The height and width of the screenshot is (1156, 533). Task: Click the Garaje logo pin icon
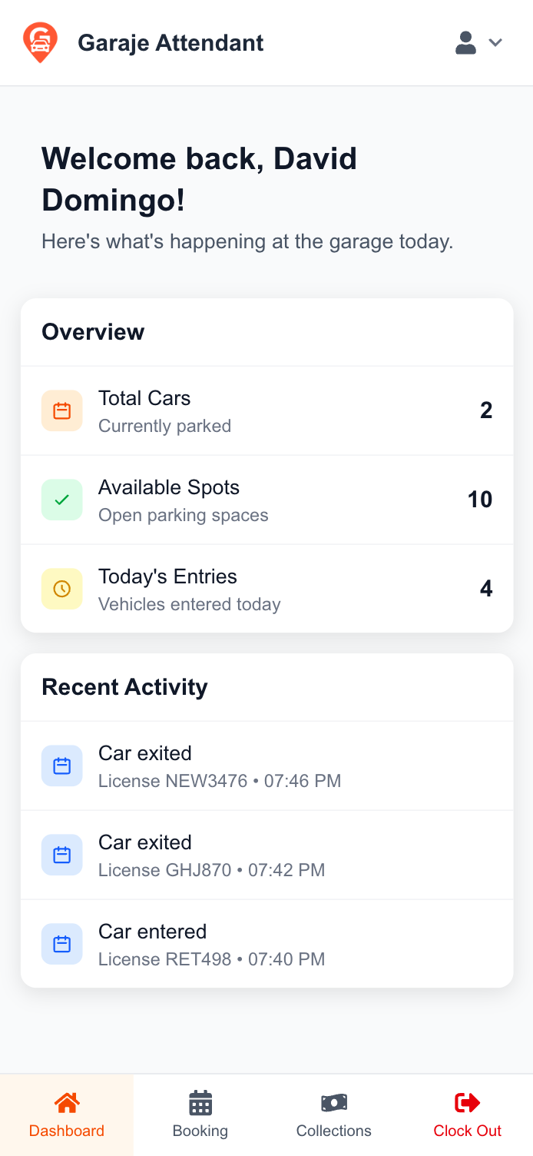click(40, 43)
